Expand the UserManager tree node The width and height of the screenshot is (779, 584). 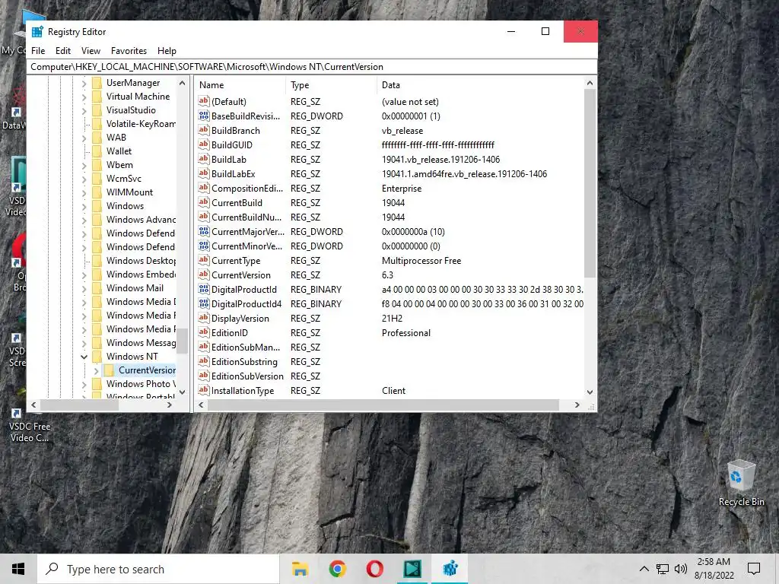tap(84, 84)
